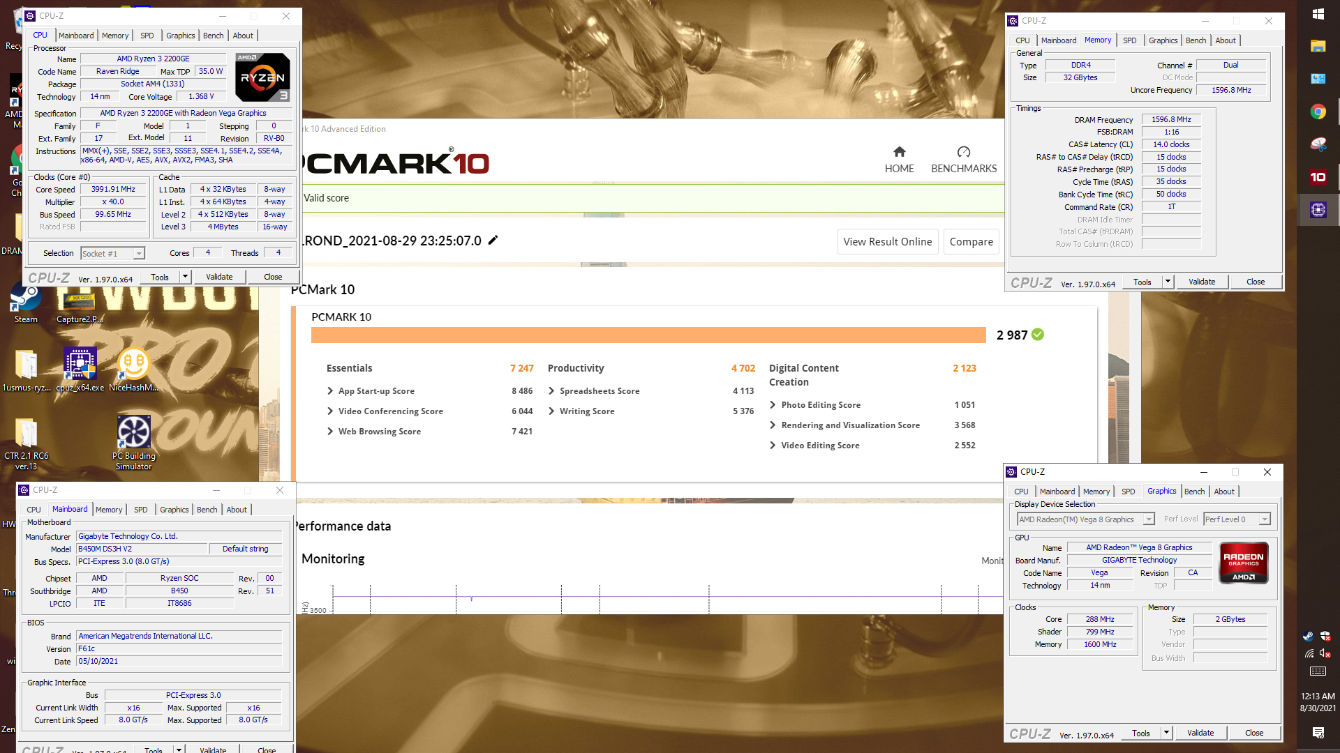Select CPU tab in Mainboard CPU-Z window

[x=33, y=510]
